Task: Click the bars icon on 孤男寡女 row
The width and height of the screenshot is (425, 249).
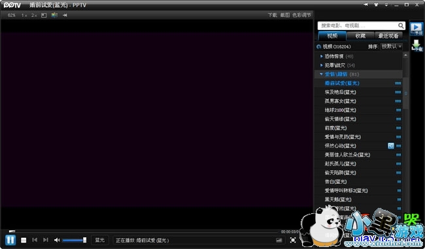Action: click(x=398, y=101)
